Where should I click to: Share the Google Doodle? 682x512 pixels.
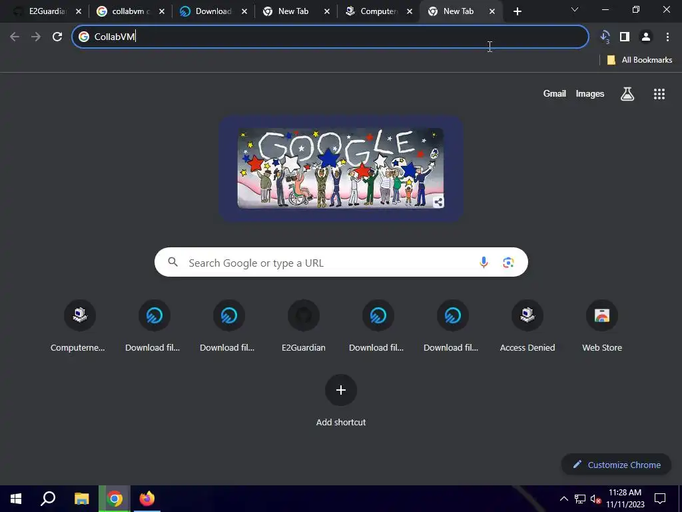[x=438, y=202]
